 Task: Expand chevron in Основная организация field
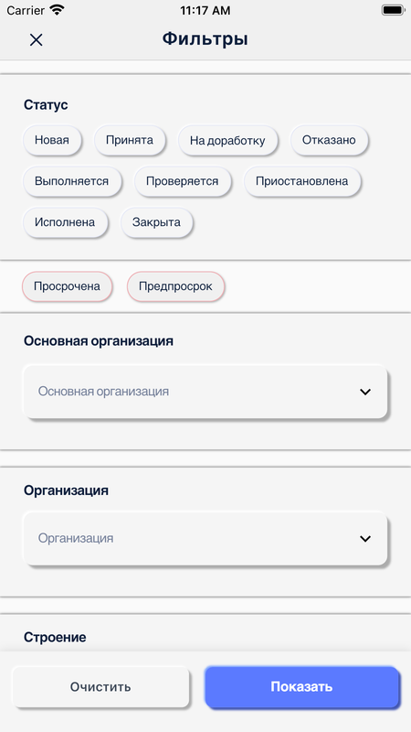(x=365, y=392)
